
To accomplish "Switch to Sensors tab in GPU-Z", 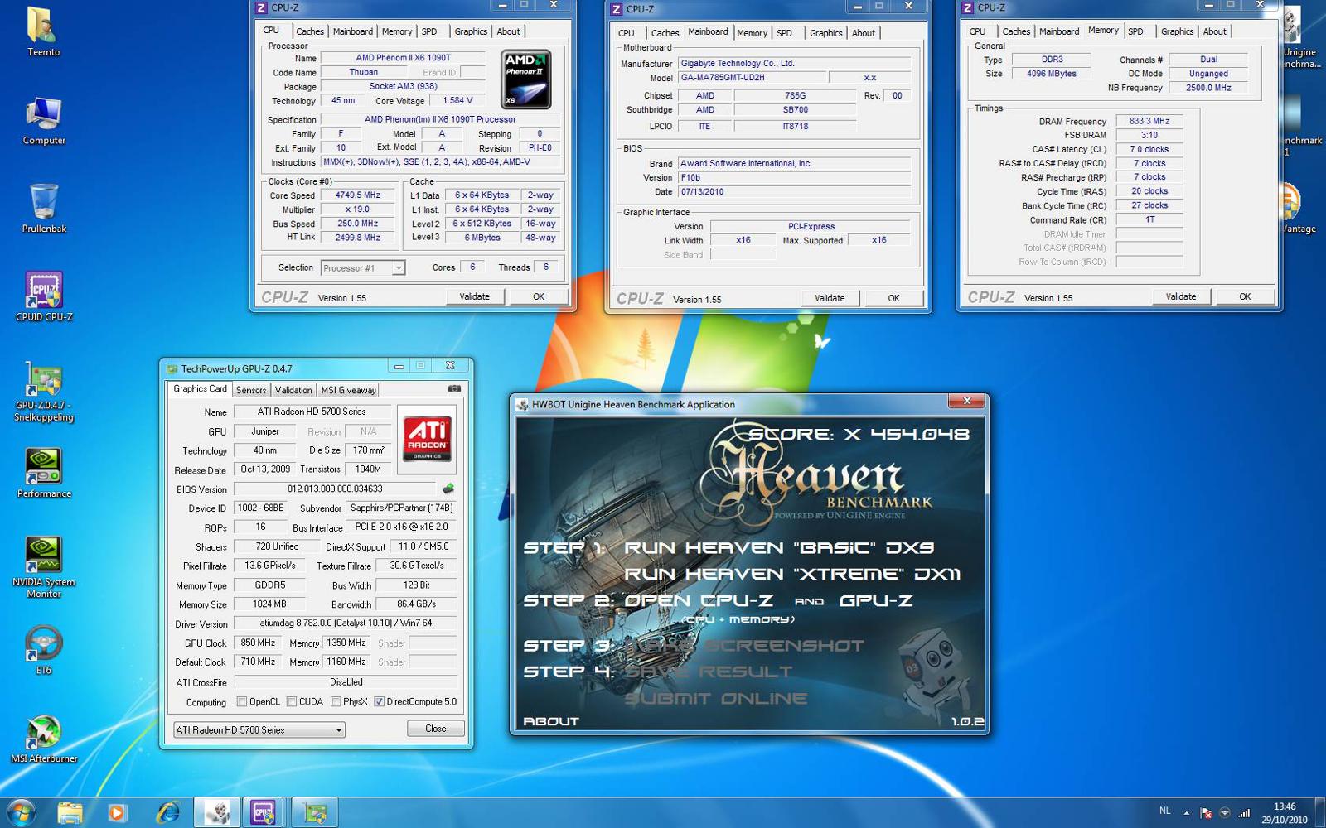I will click(251, 390).
